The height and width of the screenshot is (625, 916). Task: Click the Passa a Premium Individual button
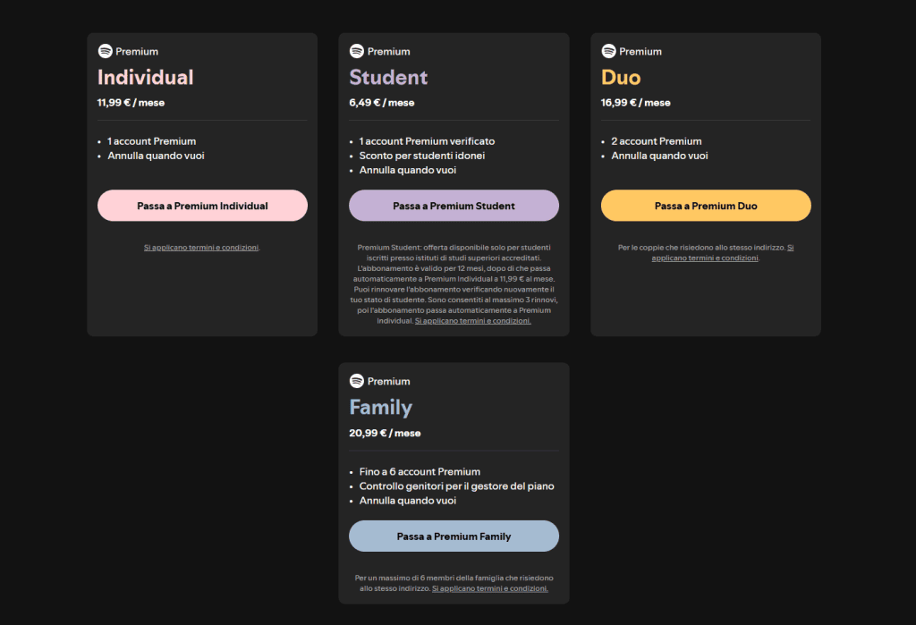click(202, 205)
